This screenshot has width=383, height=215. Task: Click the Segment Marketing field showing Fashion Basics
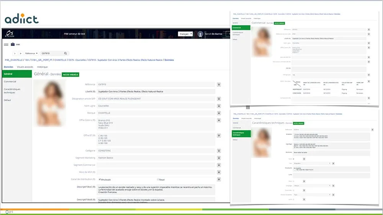pos(156,158)
